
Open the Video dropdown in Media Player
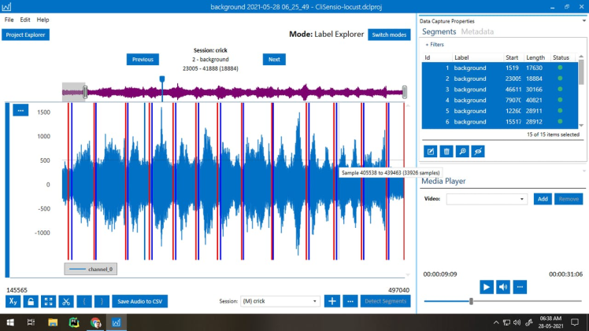tap(487, 200)
